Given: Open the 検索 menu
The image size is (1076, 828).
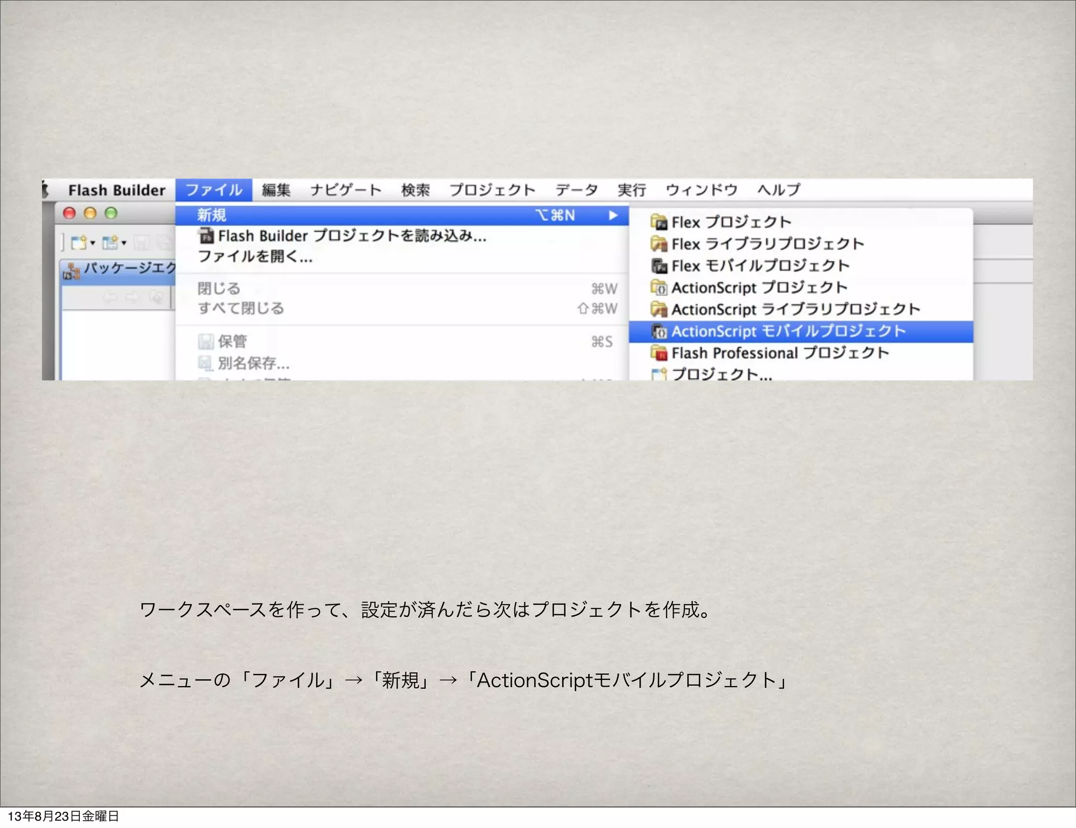Looking at the screenshot, I should pyautogui.click(x=416, y=190).
